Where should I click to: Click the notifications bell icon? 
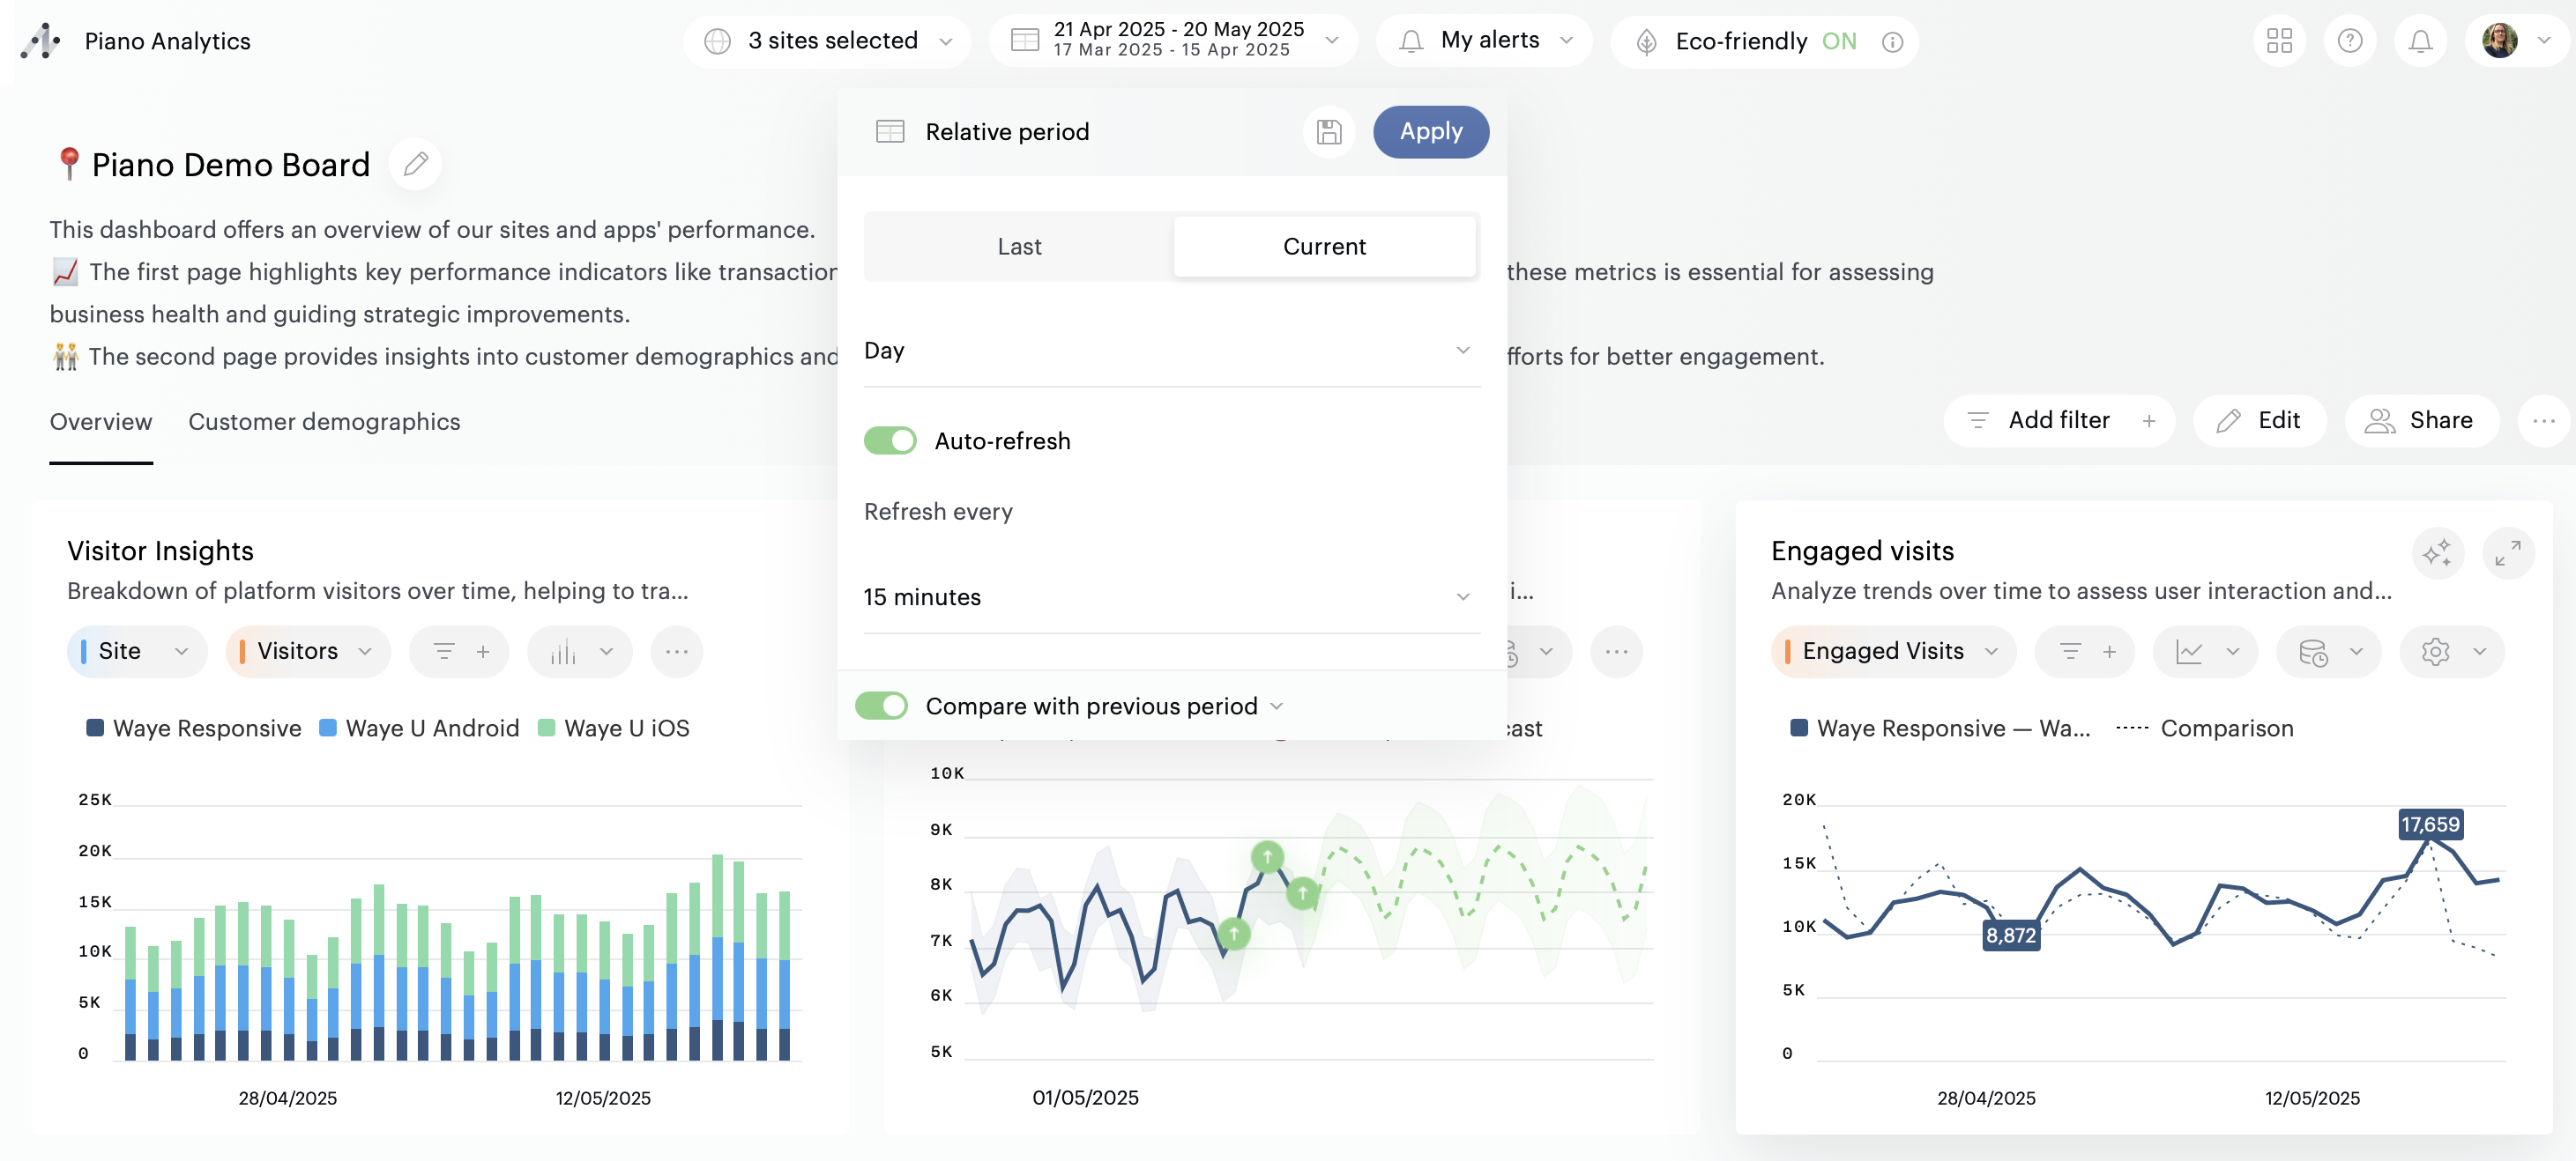[2420, 41]
